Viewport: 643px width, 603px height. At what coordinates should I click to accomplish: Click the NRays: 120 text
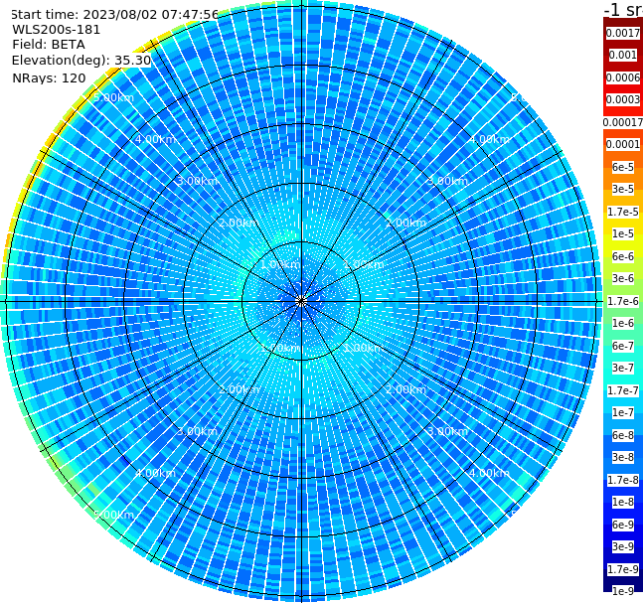49,77
